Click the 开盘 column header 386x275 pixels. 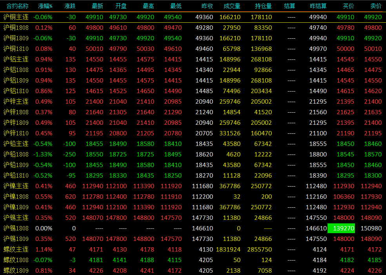pos(121,6)
